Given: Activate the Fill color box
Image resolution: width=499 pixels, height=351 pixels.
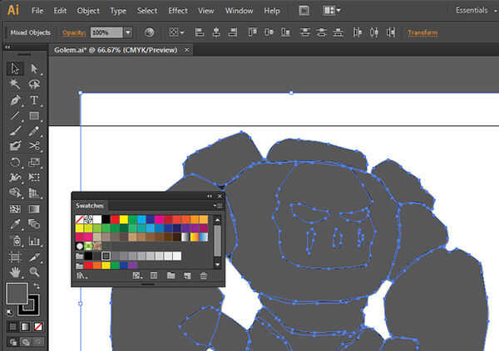Looking at the screenshot, I should (17, 293).
